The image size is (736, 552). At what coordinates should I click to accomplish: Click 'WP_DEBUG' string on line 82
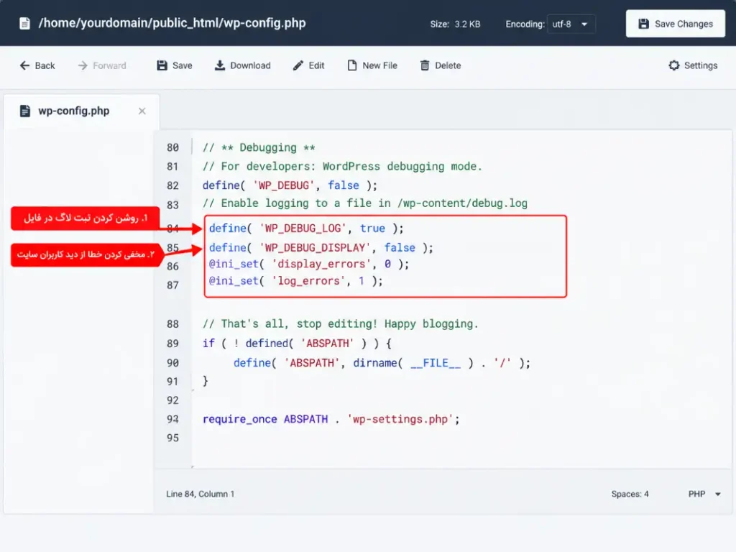[x=283, y=185]
